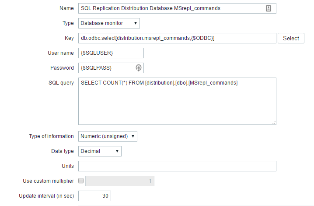Expand the Type of information dropdown
The image size is (314, 206).
click(x=108, y=136)
